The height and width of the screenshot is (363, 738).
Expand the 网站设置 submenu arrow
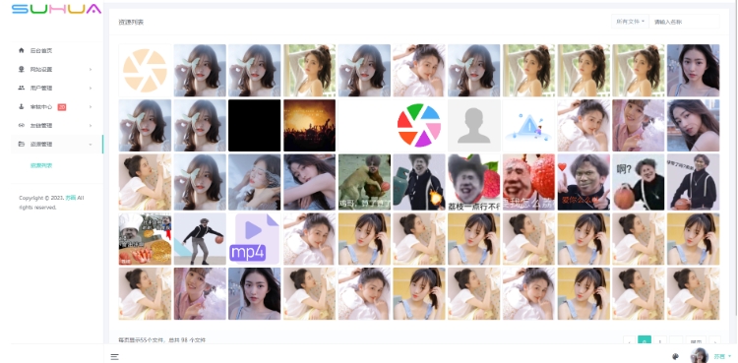pos(91,69)
